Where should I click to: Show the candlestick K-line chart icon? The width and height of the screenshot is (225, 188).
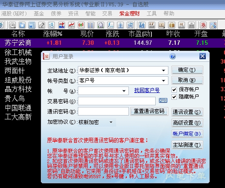click(81, 25)
